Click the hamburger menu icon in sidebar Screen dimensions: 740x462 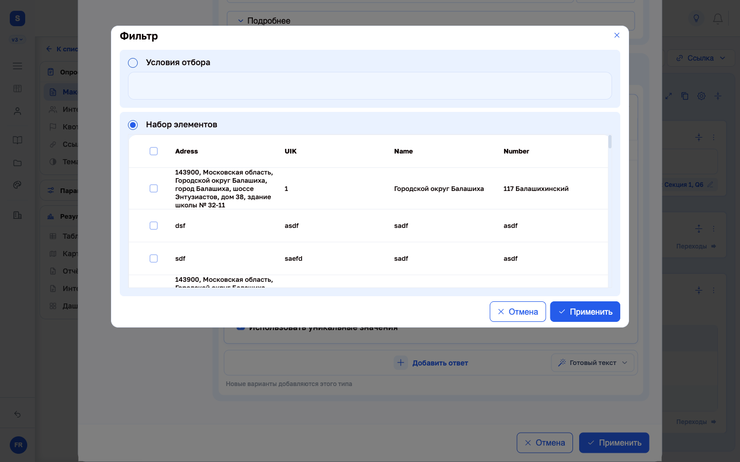click(17, 66)
